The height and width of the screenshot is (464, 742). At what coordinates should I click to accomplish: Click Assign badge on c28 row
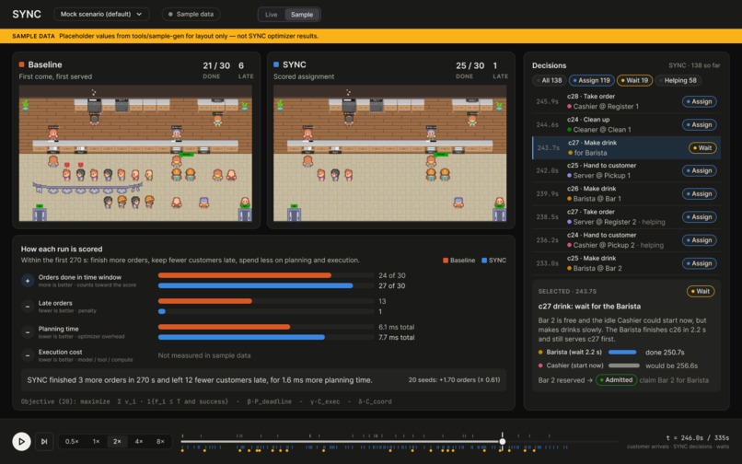tap(699, 101)
